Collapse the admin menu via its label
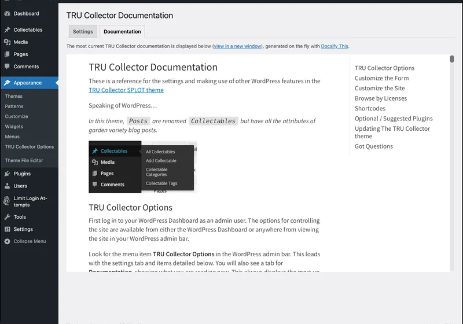Image resolution: width=463 pixels, height=324 pixels. tap(30, 241)
